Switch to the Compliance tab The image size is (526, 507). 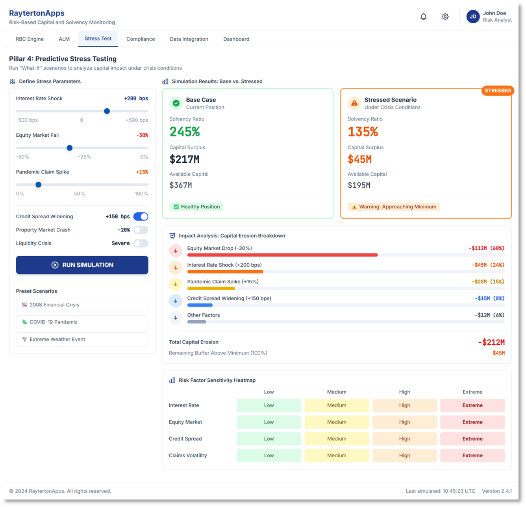[141, 39]
